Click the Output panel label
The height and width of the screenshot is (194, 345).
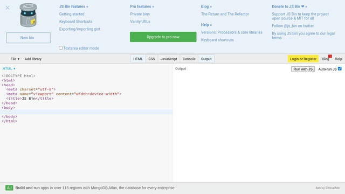[181, 68]
